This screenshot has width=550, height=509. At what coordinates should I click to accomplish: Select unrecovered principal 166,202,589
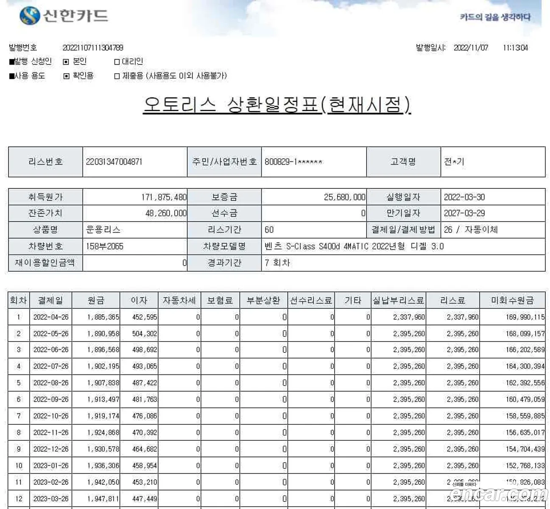[x=525, y=350]
